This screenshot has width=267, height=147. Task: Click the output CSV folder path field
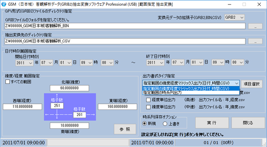click(125, 41)
